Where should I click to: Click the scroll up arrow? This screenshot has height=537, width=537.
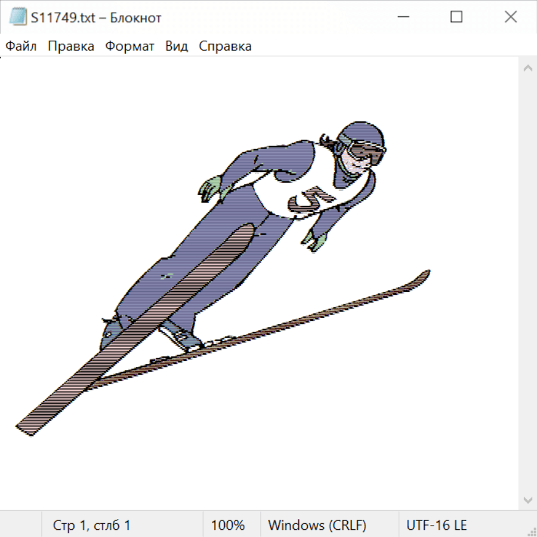pos(527,69)
